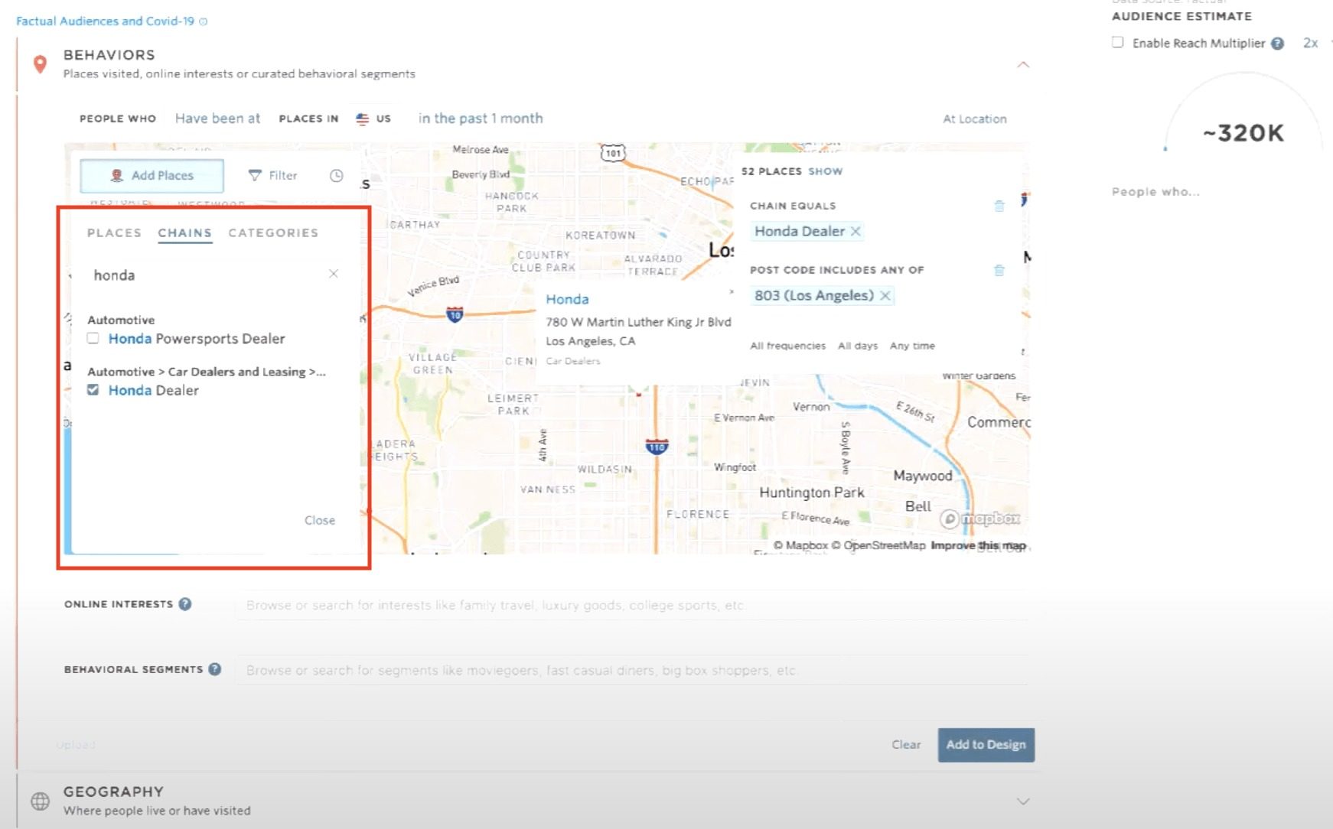Screen dimensions: 1333x829
Task: Open the Online Interests help tooltip
Action: tap(185, 604)
